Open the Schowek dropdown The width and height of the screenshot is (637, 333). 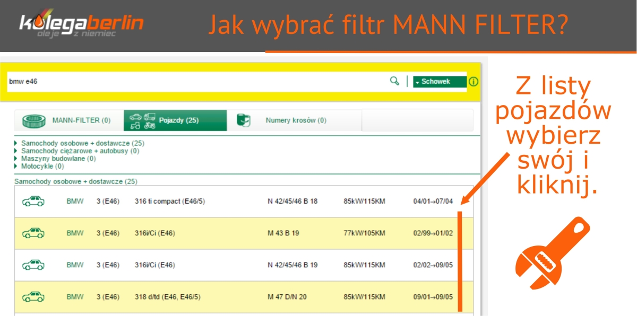[440, 82]
